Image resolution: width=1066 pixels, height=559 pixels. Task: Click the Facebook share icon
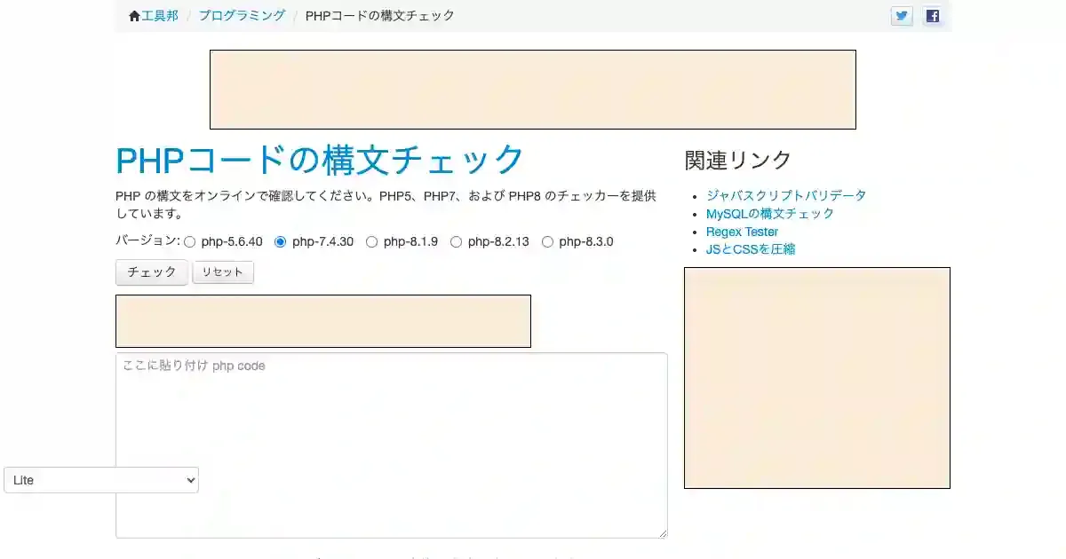[x=933, y=16]
